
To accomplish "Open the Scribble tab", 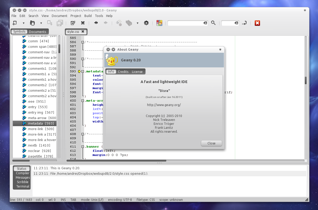I will [x=23, y=182].
